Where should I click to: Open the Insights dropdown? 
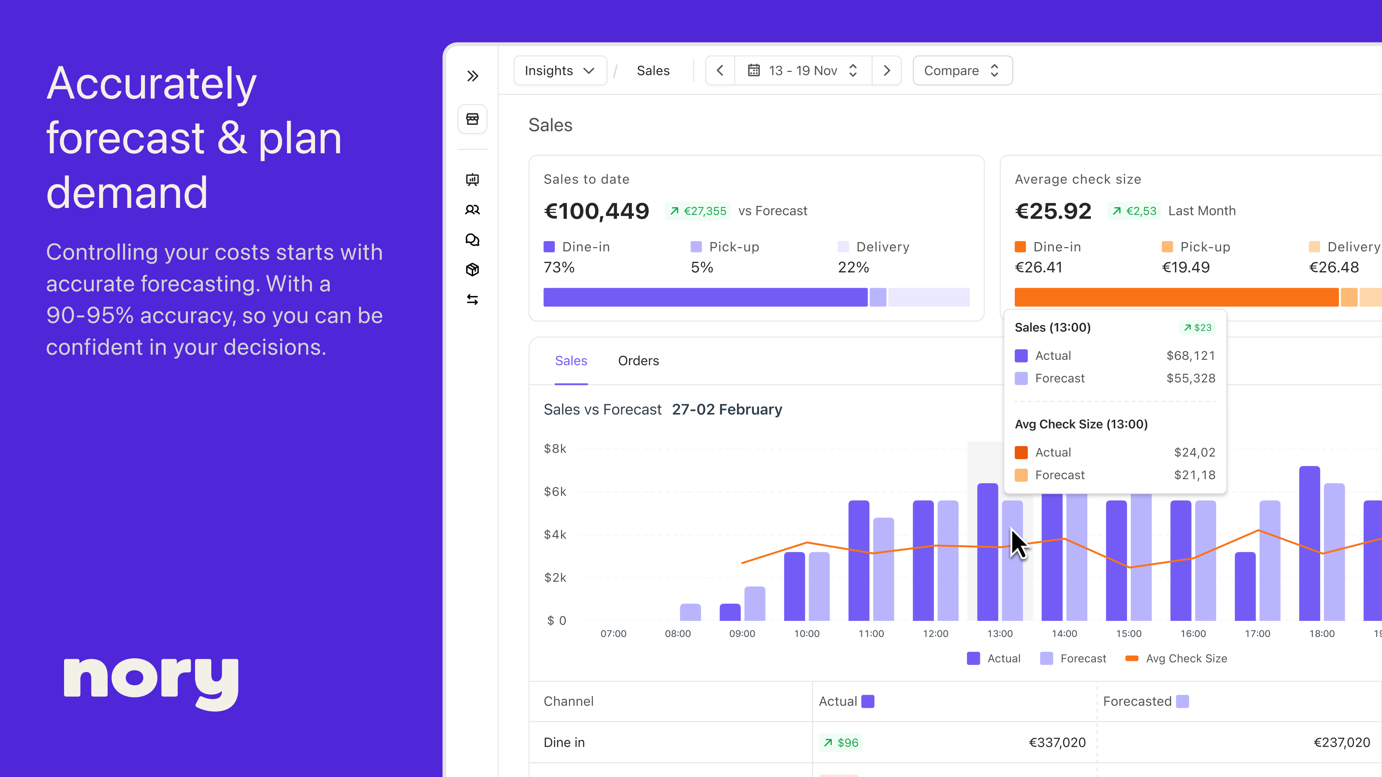pos(560,70)
